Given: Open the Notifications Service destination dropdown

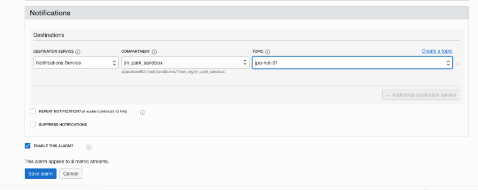Looking at the screenshot, I should click(76, 63).
